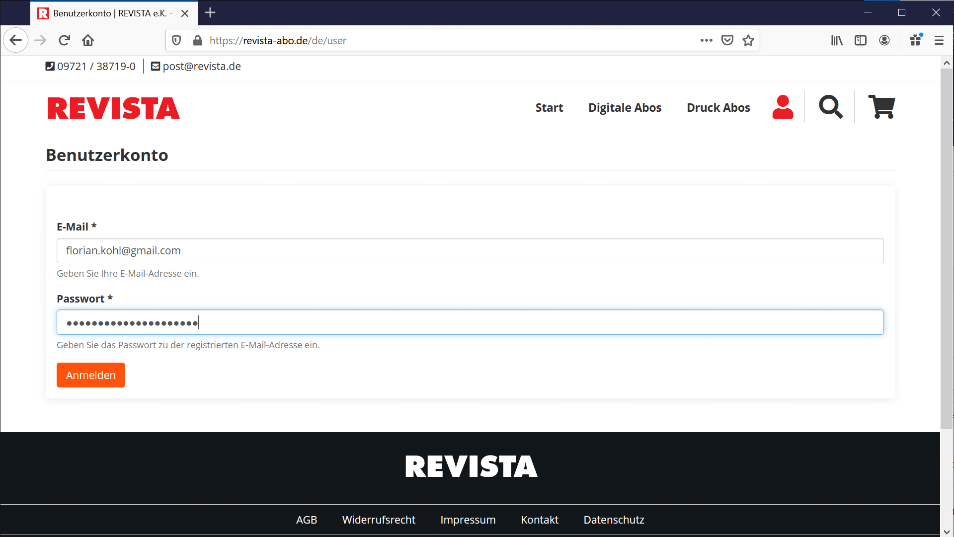View site security padlock details
954x537 pixels.
tap(198, 40)
